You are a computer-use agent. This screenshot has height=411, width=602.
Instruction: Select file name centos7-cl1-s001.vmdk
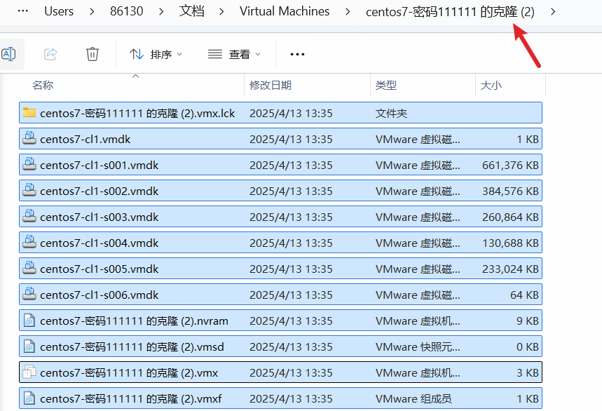coord(99,165)
